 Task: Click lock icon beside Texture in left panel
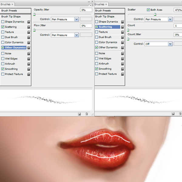(x=29, y=32)
